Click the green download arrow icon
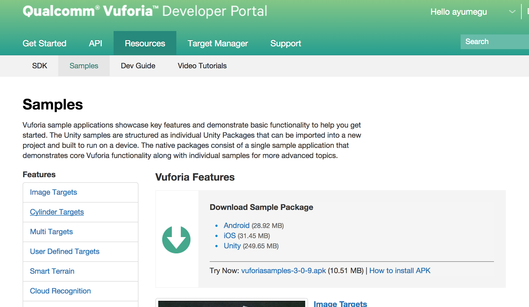Image resolution: width=529 pixels, height=307 pixels. coord(176,240)
